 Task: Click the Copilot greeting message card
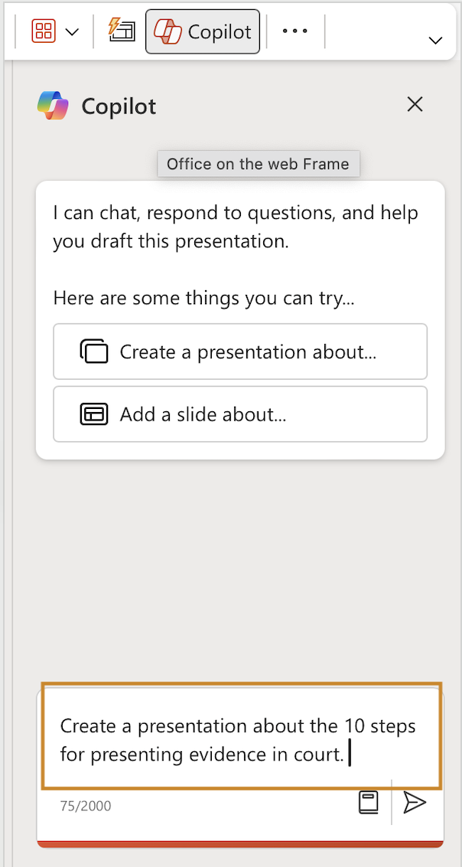coord(240,320)
